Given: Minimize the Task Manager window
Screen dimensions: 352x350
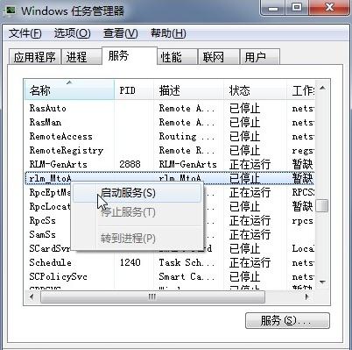Looking at the screenshot, I should [x=273, y=7].
